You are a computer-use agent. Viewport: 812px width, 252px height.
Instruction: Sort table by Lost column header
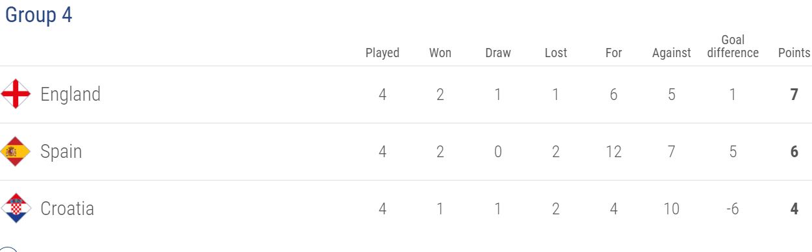coord(555,53)
